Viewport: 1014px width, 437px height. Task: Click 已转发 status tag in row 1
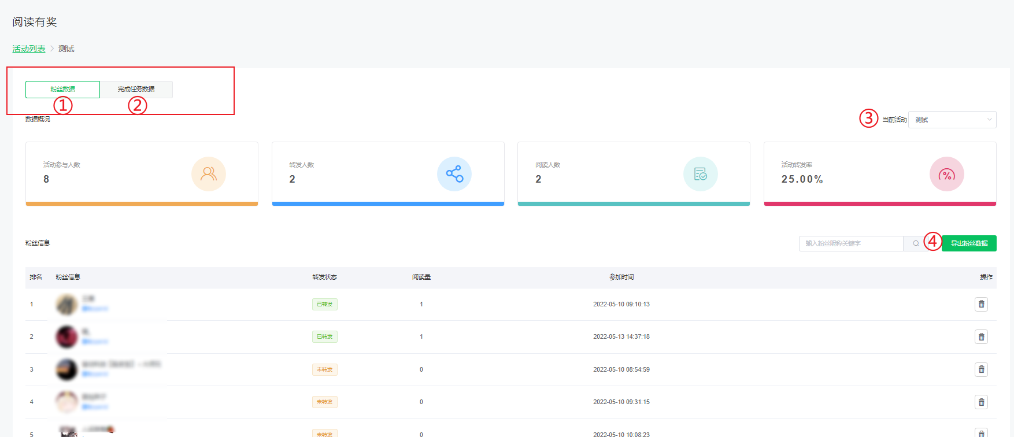[x=324, y=304]
